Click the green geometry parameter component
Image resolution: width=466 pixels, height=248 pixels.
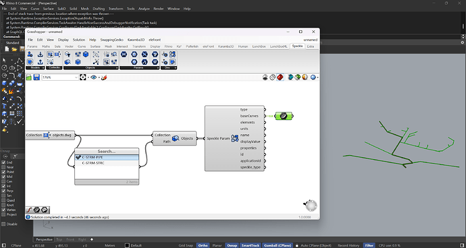tap(284, 116)
